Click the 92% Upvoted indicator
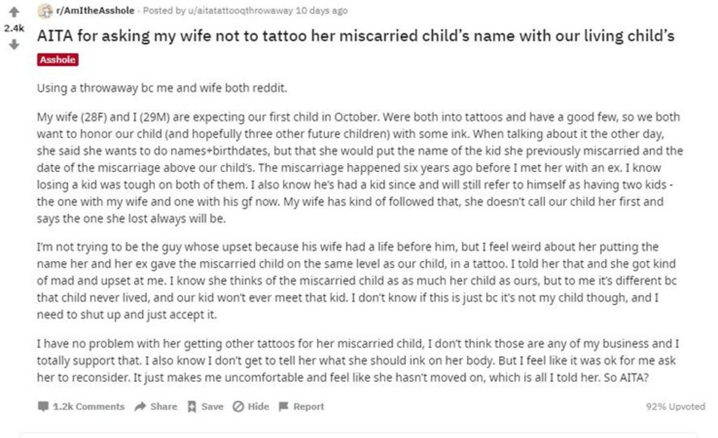This screenshot has height=438, width=718. coord(676,406)
